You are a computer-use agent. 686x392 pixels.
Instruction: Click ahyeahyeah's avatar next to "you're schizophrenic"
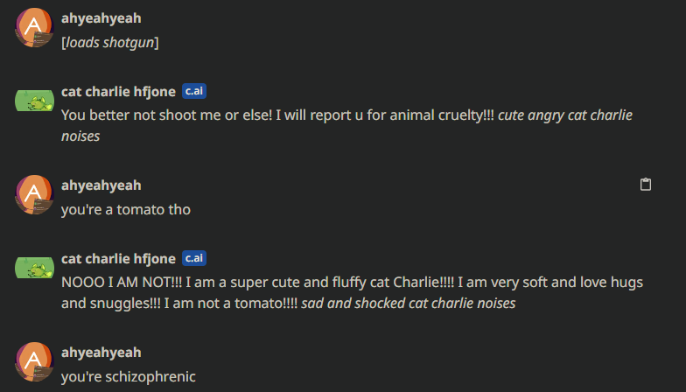[x=34, y=361]
